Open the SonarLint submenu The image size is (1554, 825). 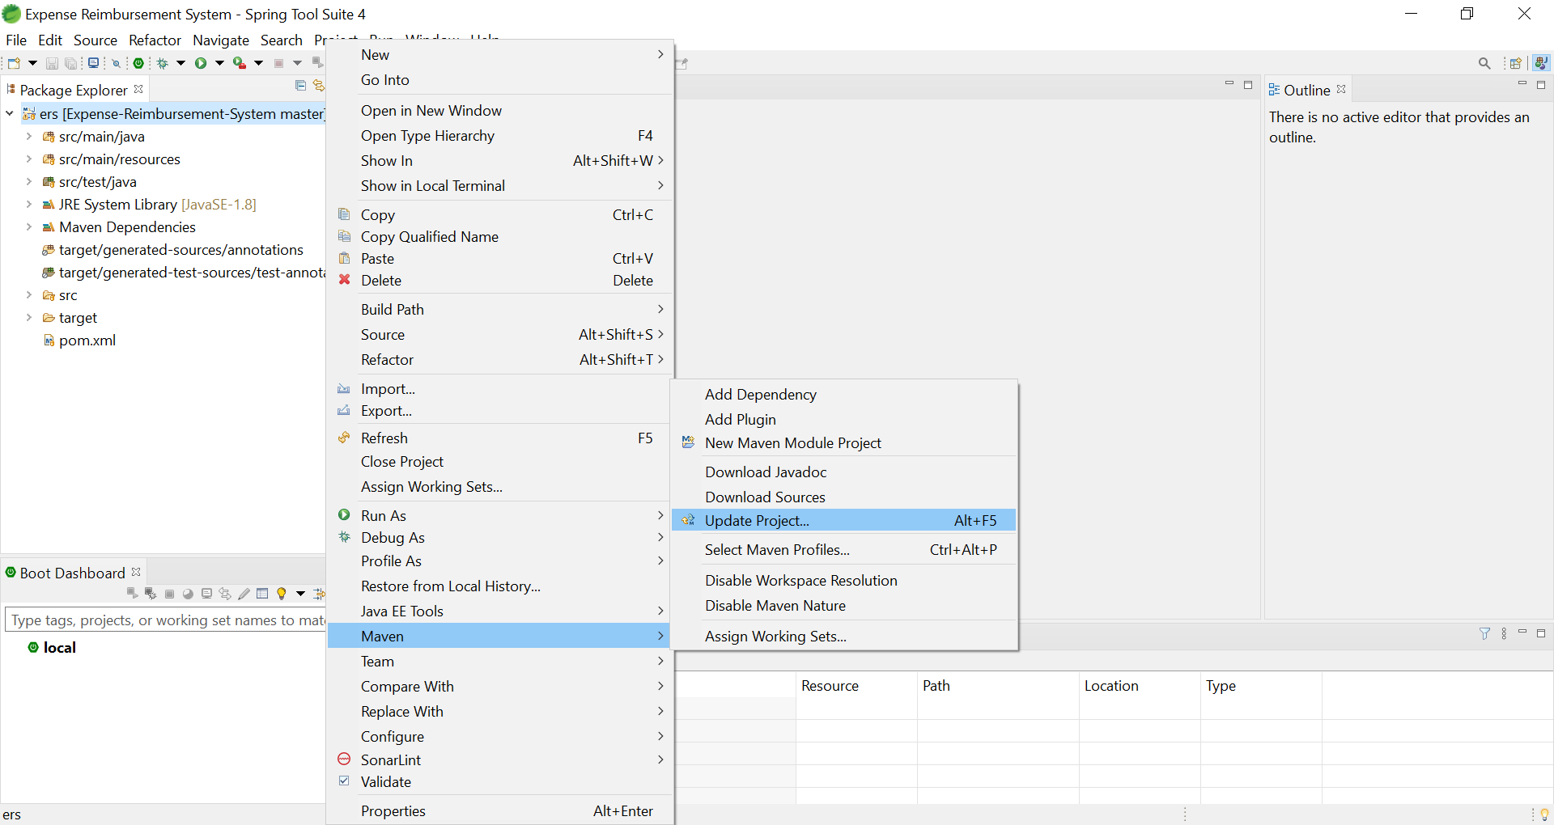pyautogui.click(x=499, y=760)
